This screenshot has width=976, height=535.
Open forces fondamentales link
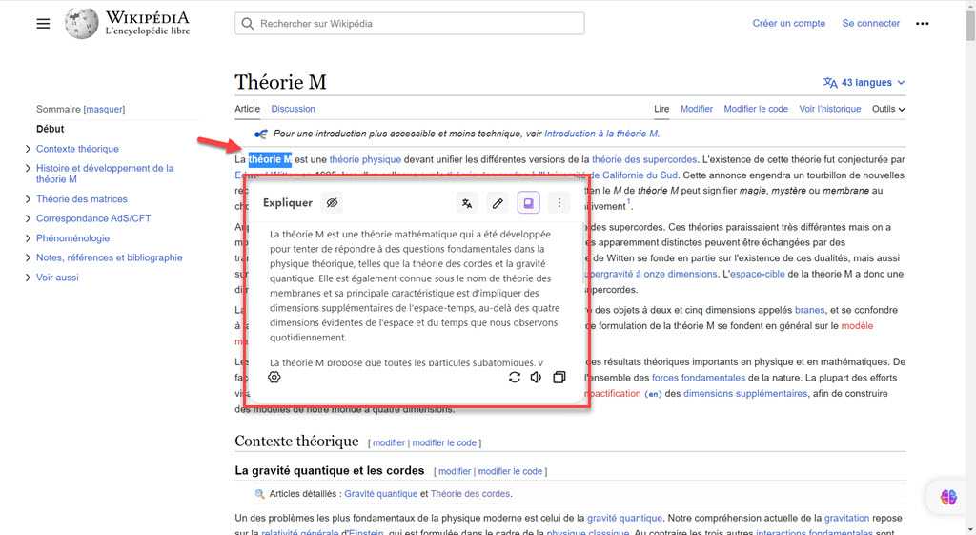coord(699,378)
